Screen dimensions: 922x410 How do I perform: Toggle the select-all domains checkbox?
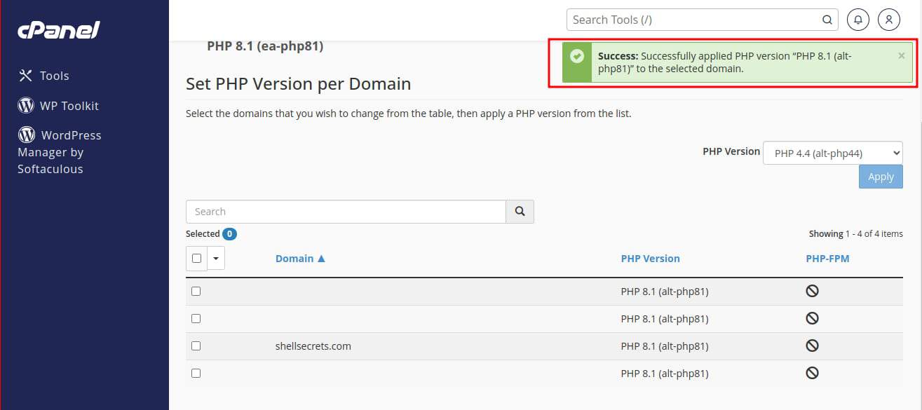click(196, 258)
